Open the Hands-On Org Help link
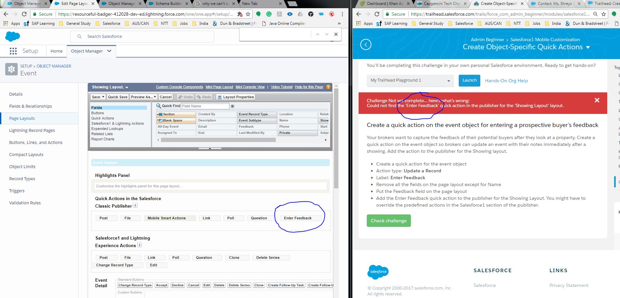 pyautogui.click(x=506, y=81)
